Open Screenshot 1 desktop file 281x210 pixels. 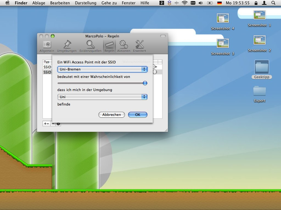259,19
